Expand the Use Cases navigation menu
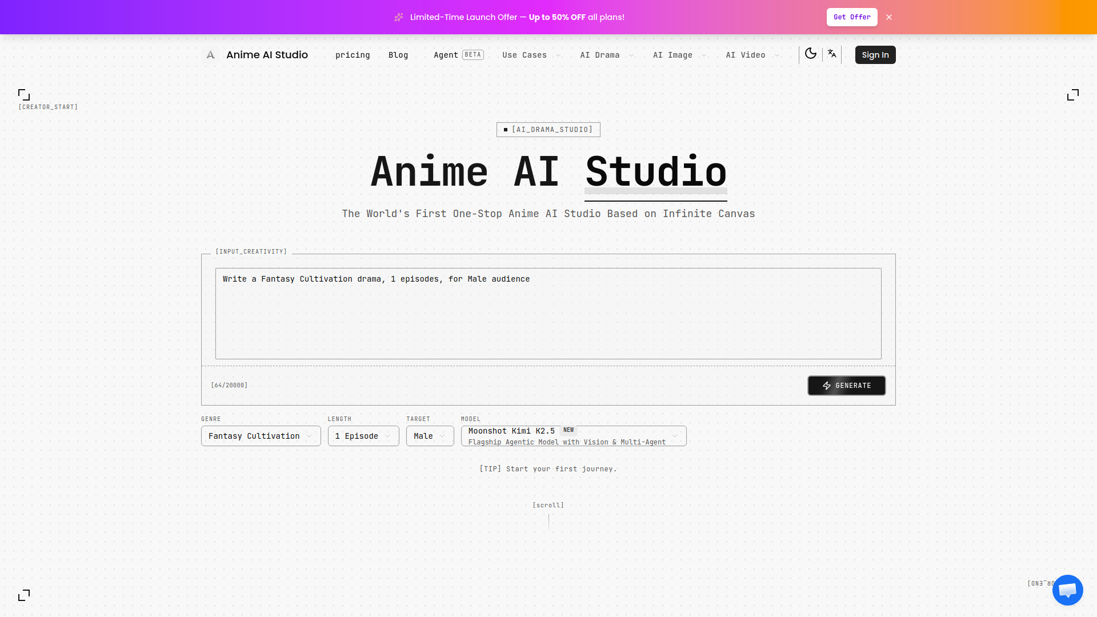 529,55
